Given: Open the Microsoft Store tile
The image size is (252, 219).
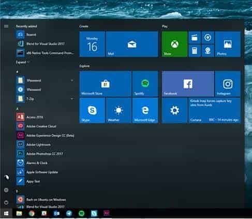Looking at the screenshot, I should (x=106, y=84).
